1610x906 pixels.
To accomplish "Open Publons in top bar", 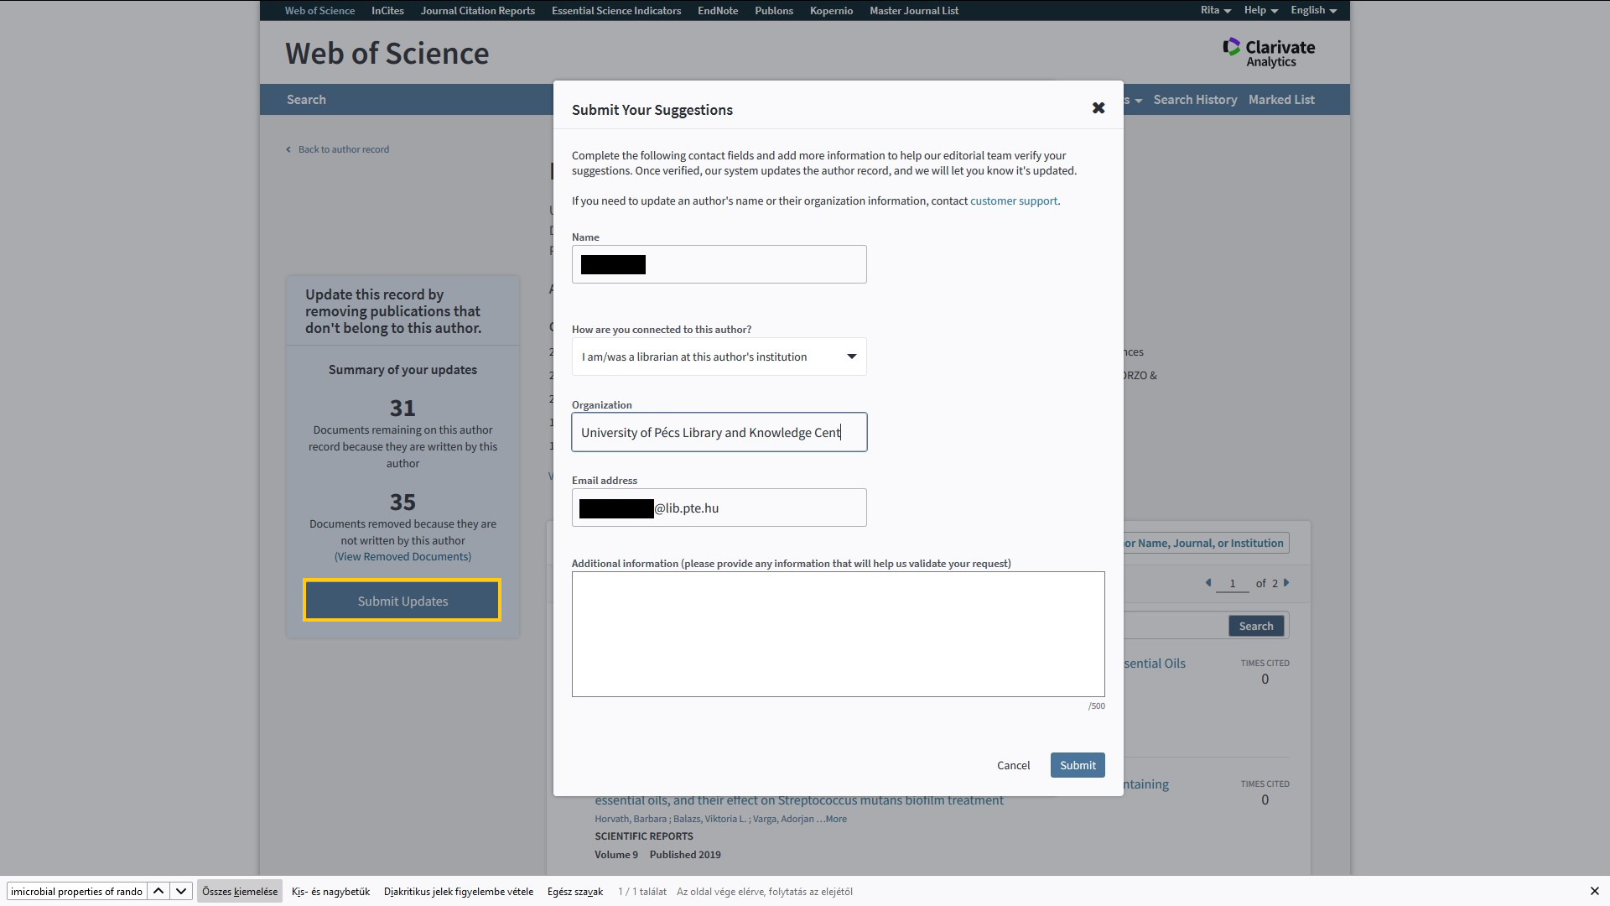I will pyautogui.click(x=774, y=10).
